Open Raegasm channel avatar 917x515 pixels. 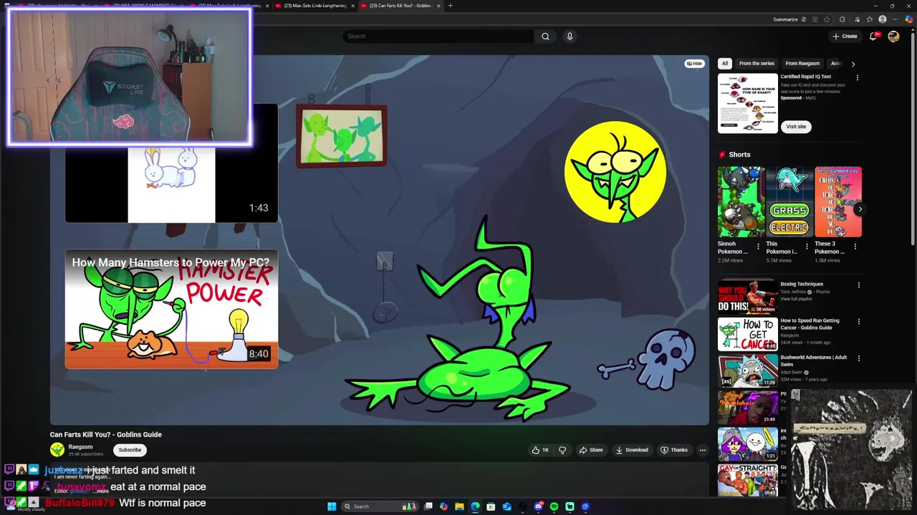57,450
